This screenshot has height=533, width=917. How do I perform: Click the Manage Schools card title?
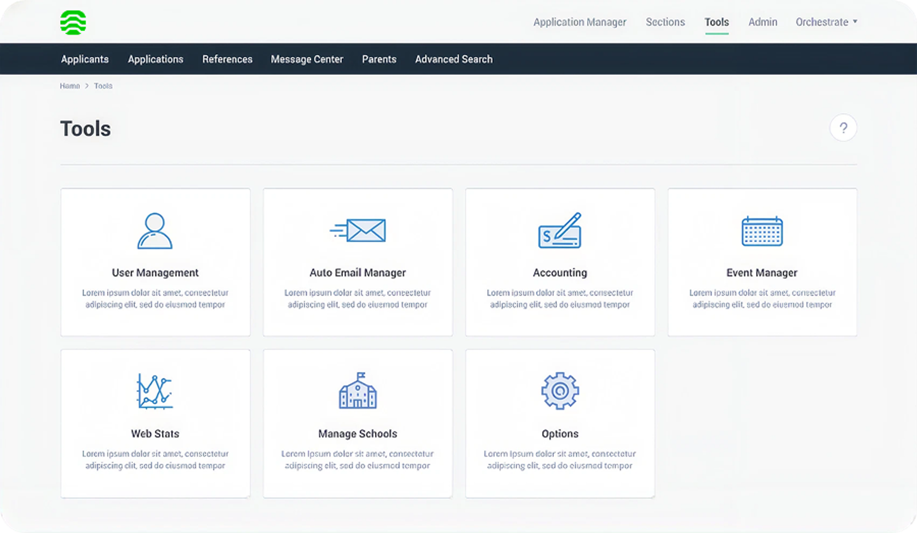pyautogui.click(x=358, y=434)
